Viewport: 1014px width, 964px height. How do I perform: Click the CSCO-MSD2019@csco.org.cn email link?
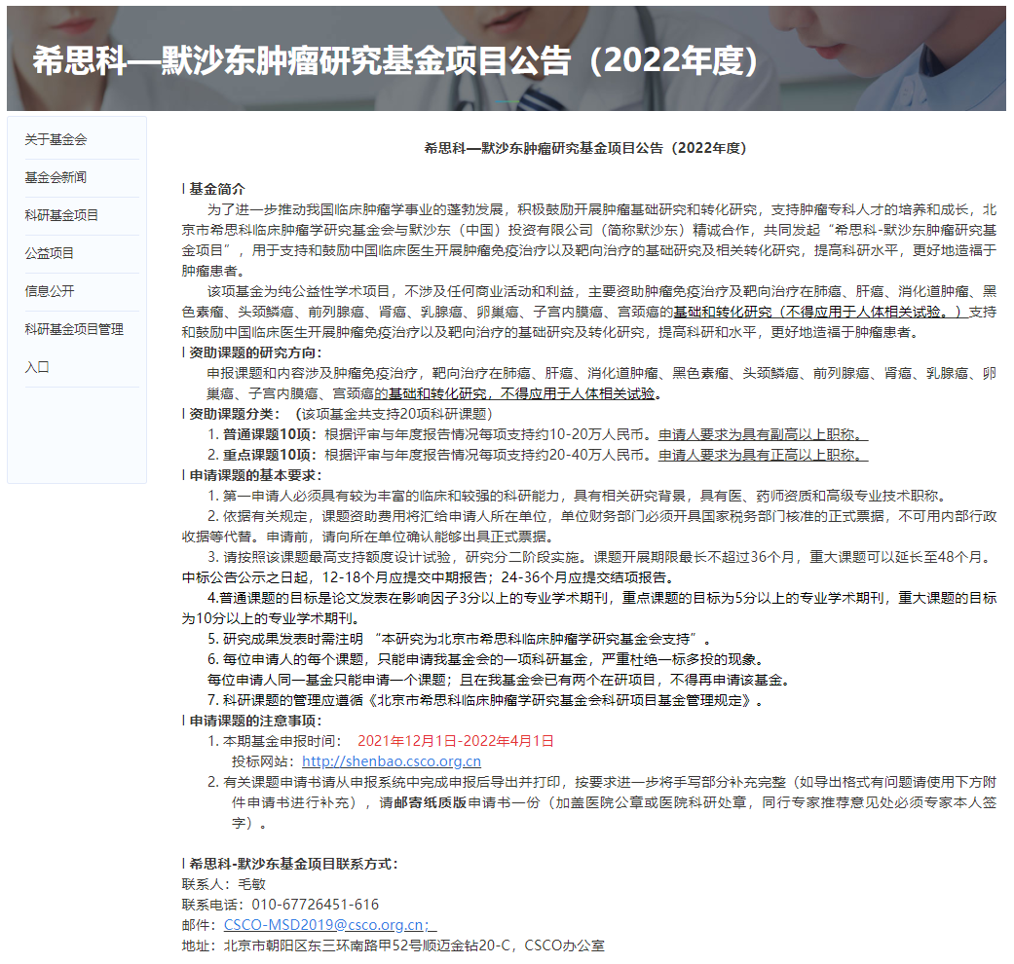(x=330, y=925)
